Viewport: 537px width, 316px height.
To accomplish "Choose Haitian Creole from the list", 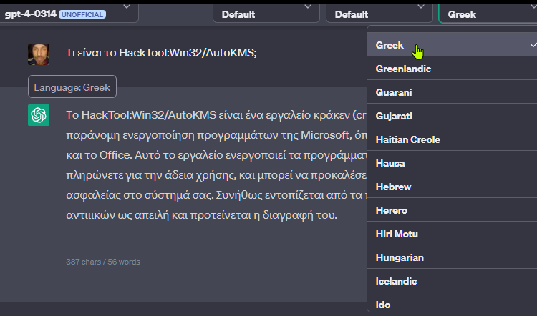I will (x=407, y=139).
